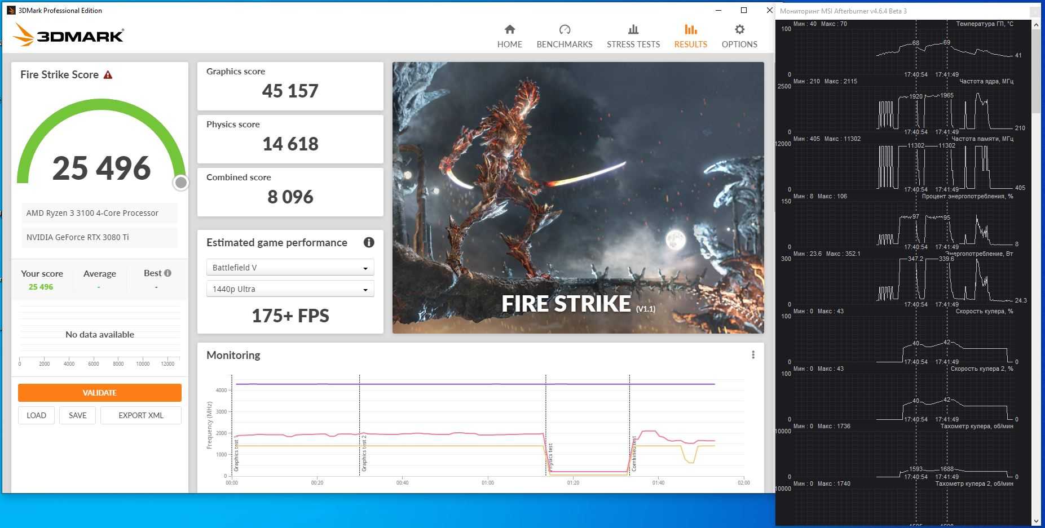
Task: Click the Stress Tests bar chart icon
Action: pyautogui.click(x=633, y=29)
